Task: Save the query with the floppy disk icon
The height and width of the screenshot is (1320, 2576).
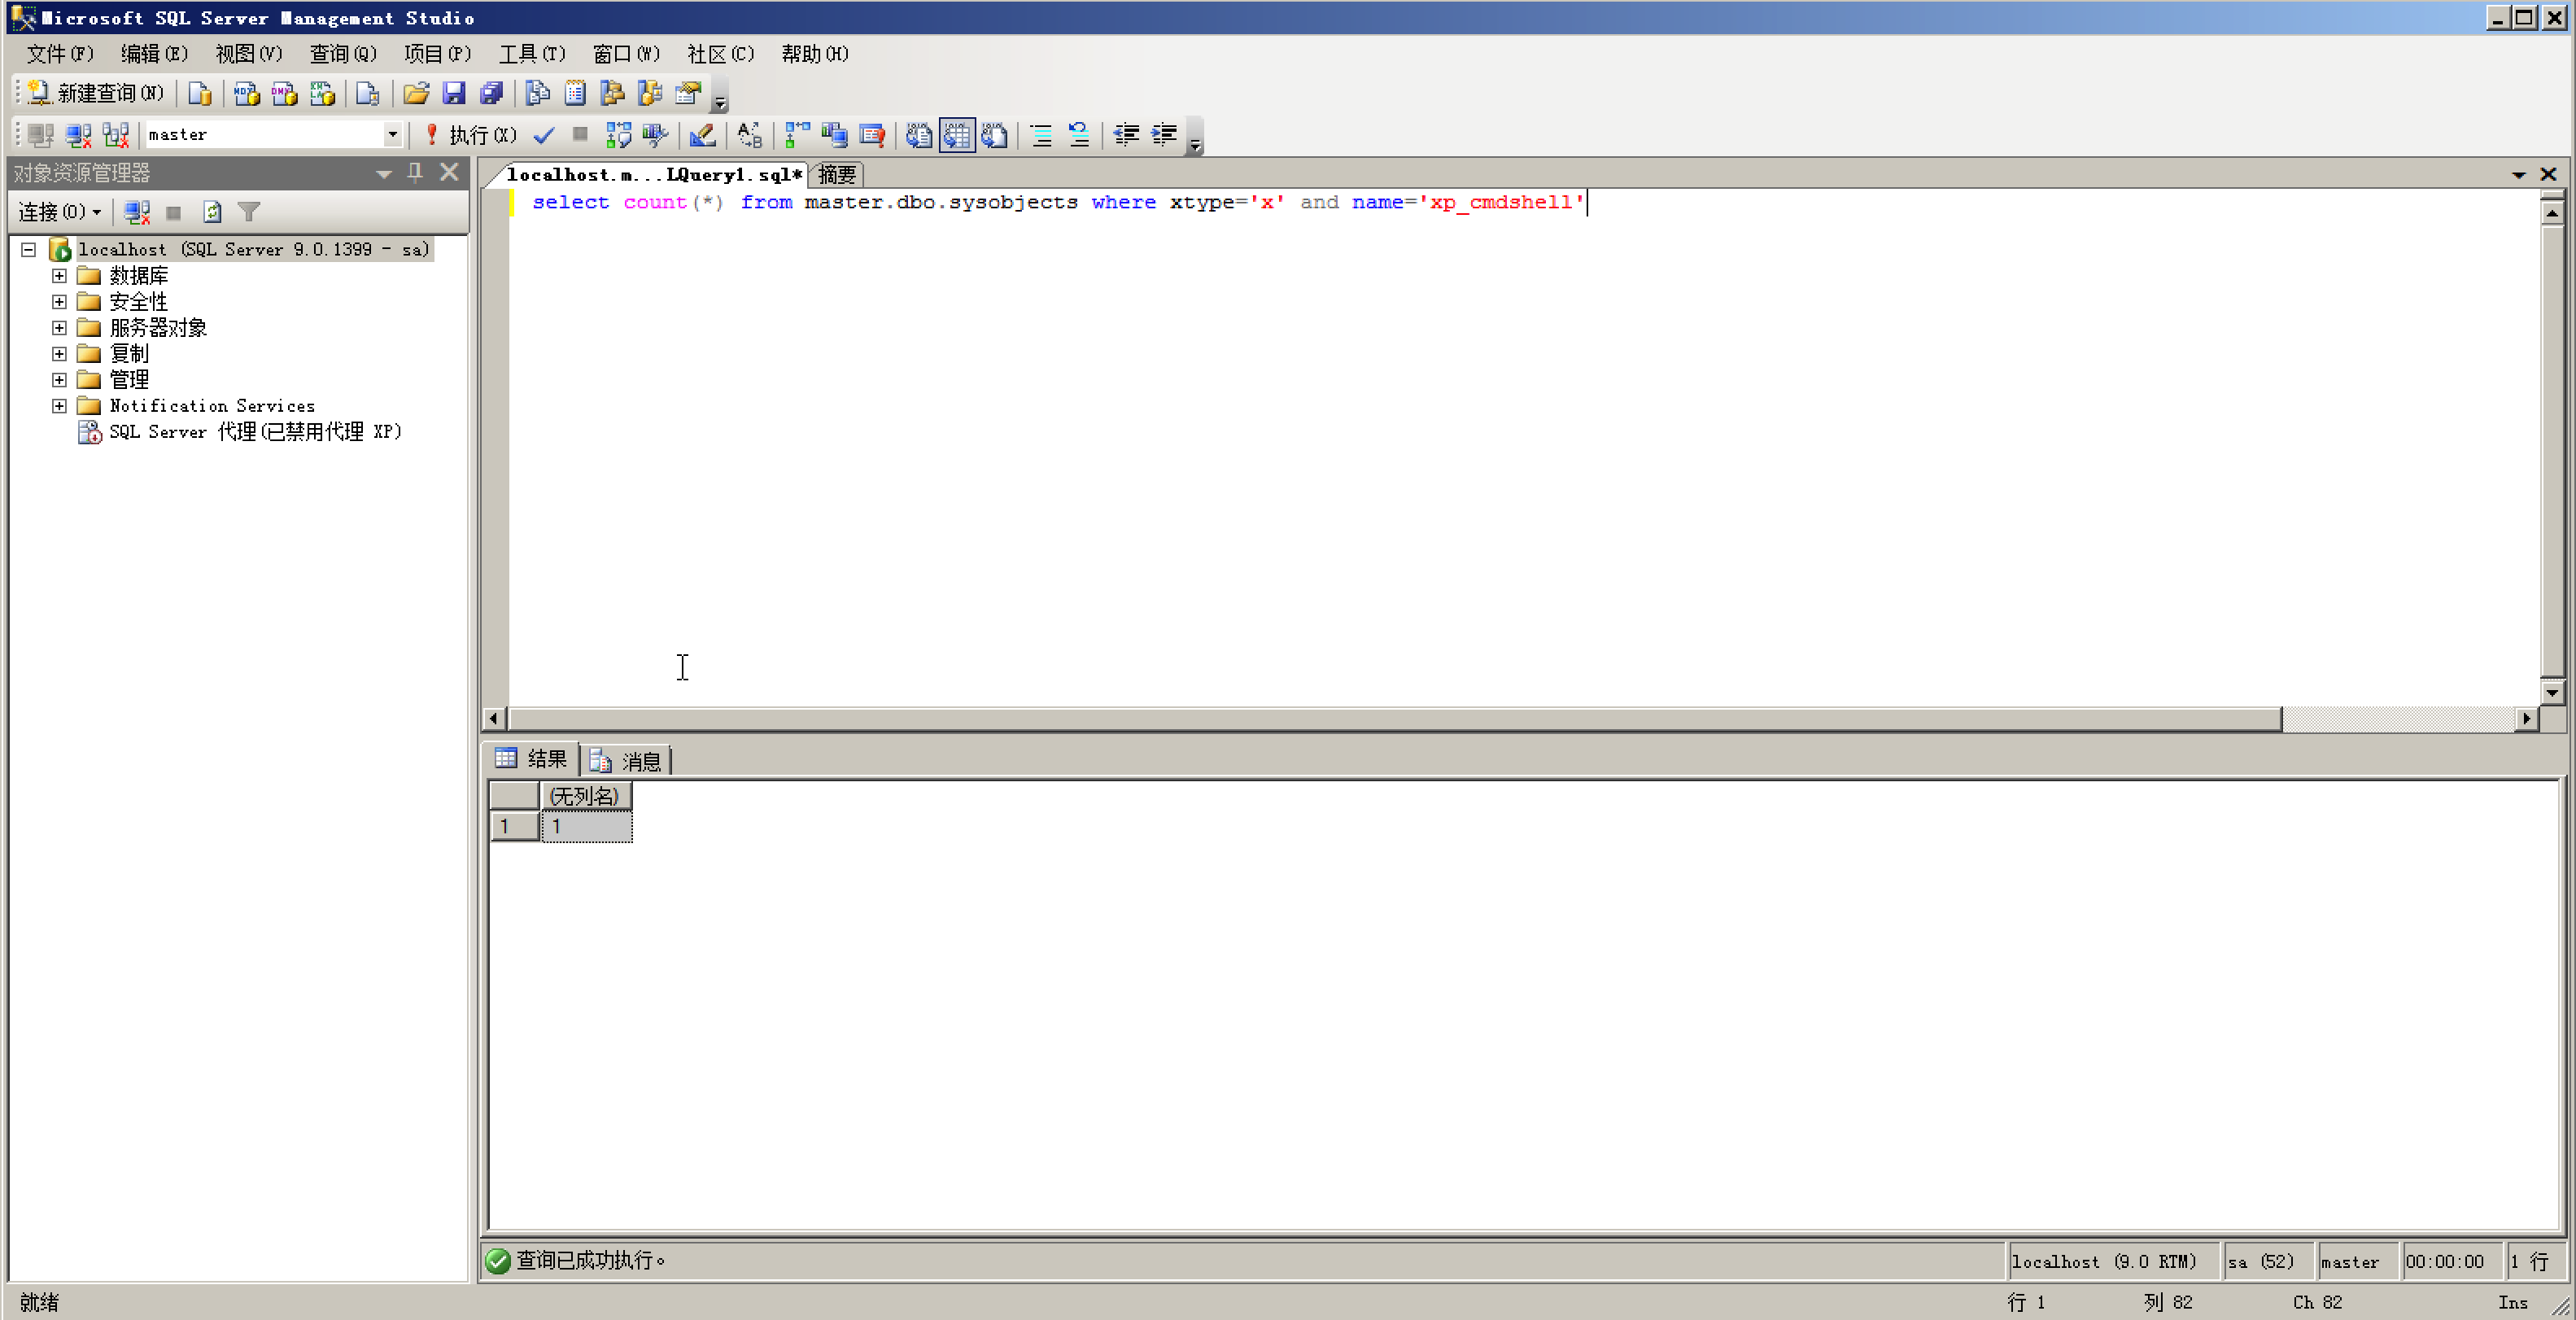Action: pyautogui.click(x=454, y=94)
